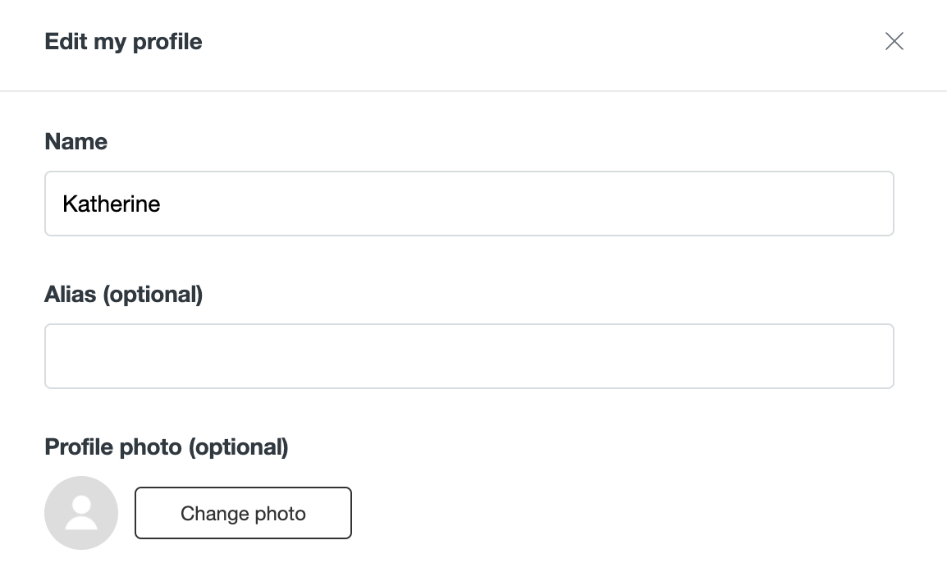Close the Edit my profile dialog

click(894, 41)
